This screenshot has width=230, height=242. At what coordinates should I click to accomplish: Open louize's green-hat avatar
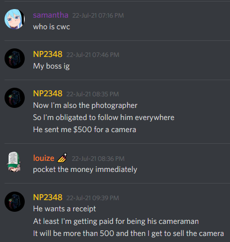point(14,162)
